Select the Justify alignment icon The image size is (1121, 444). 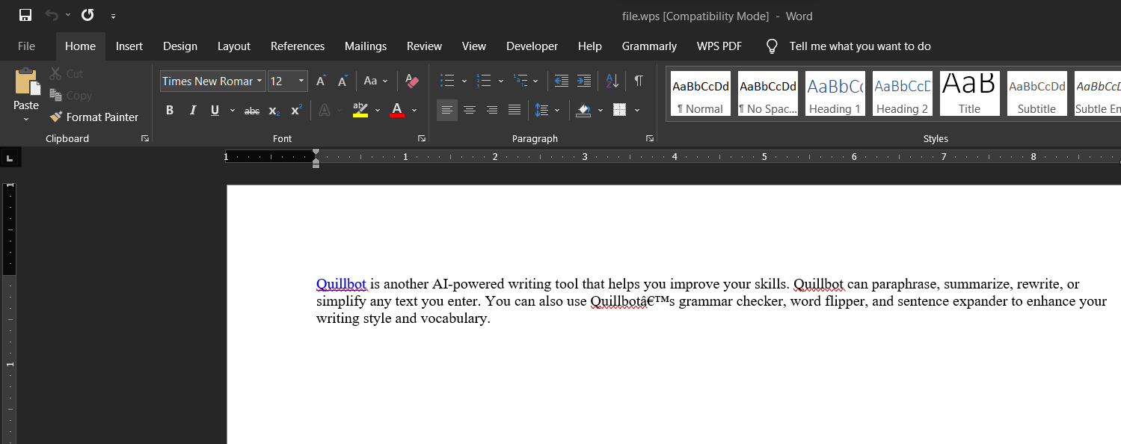[514, 110]
